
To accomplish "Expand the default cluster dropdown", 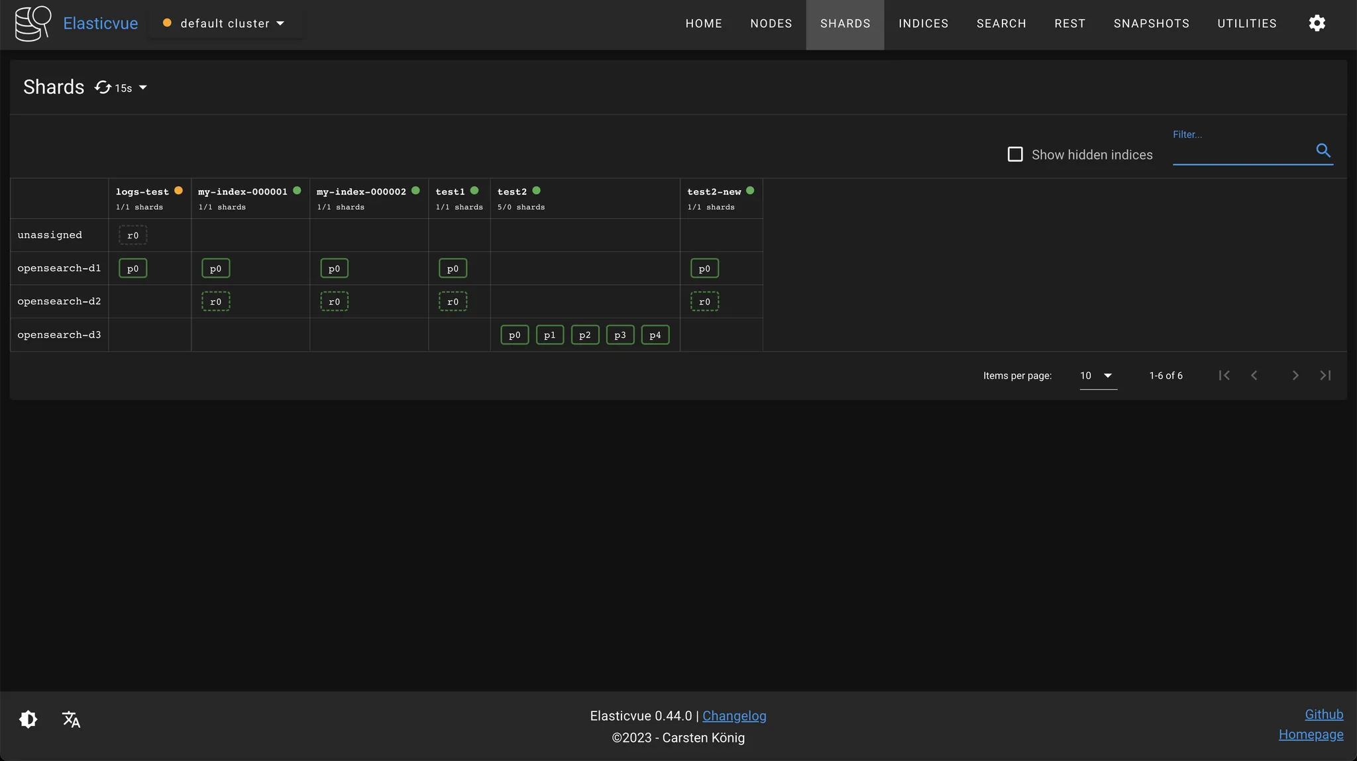I will (225, 23).
